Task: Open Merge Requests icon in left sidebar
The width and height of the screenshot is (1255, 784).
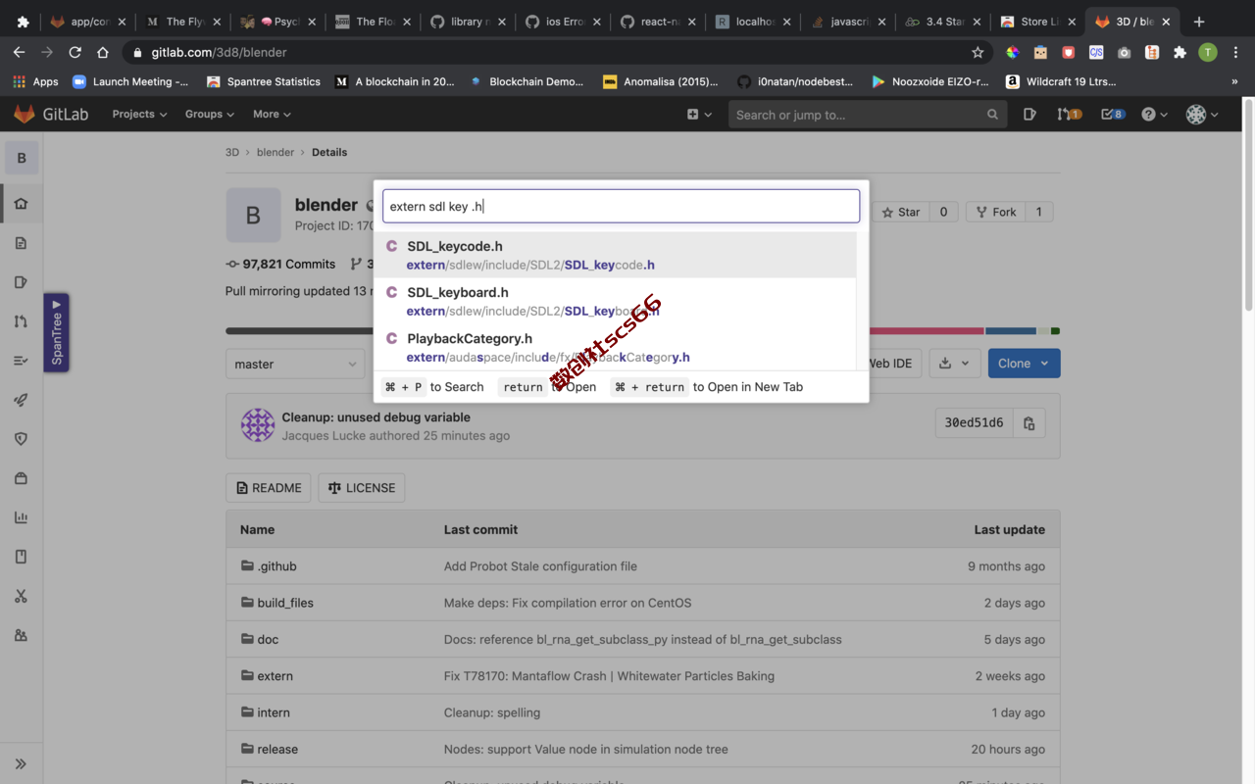Action: pyautogui.click(x=21, y=321)
